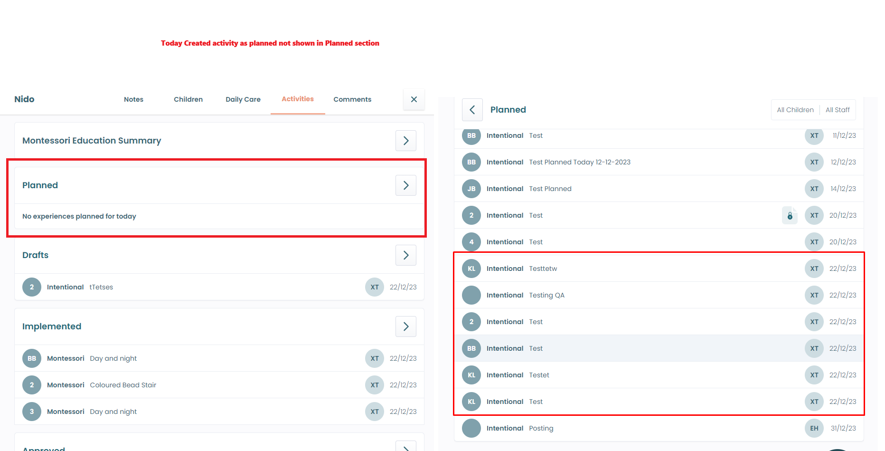Select the Comments tab
This screenshot has height=451, width=885.
[352, 99]
